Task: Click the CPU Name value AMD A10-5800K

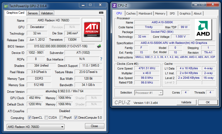Action: click(162, 22)
